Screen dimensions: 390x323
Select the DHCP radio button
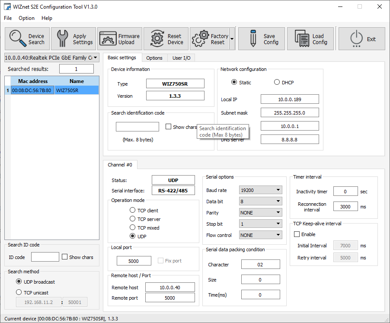pyautogui.click(x=277, y=82)
